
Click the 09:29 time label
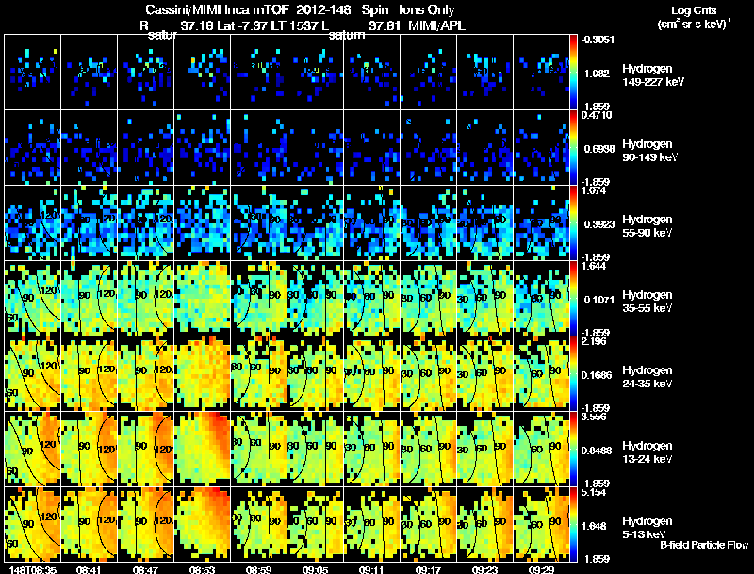[541, 569]
